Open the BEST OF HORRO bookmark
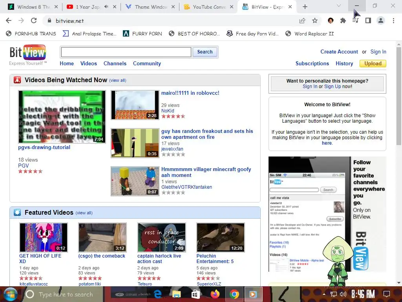The width and height of the screenshot is (402, 302). [x=194, y=34]
